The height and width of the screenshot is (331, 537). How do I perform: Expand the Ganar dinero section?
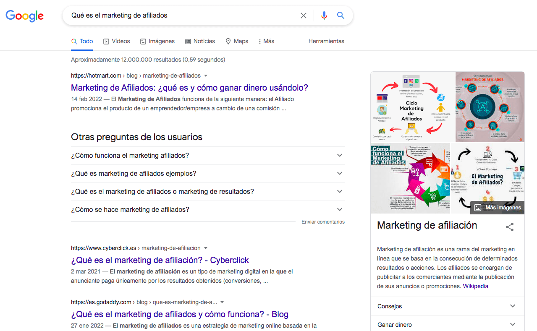tap(447, 324)
